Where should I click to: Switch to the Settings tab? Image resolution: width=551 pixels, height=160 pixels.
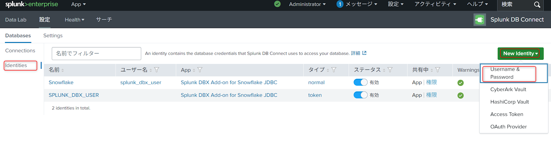pos(53,36)
